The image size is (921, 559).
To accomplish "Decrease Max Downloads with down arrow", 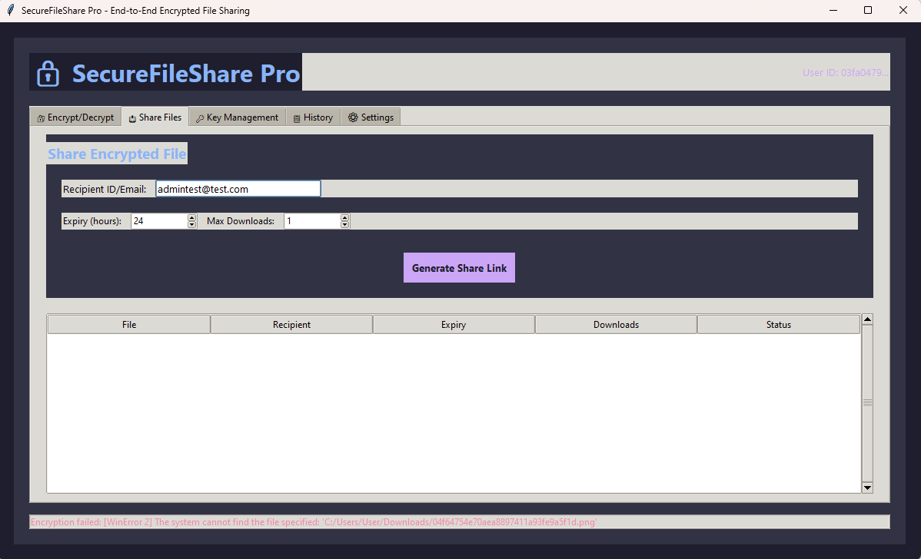I will click(345, 224).
